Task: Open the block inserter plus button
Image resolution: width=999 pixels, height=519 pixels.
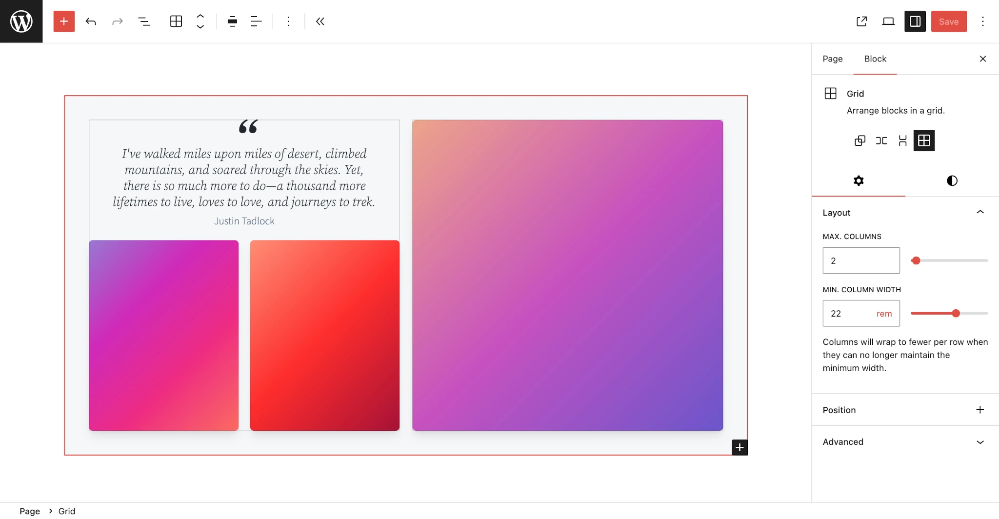Action: (x=64, y=21)
